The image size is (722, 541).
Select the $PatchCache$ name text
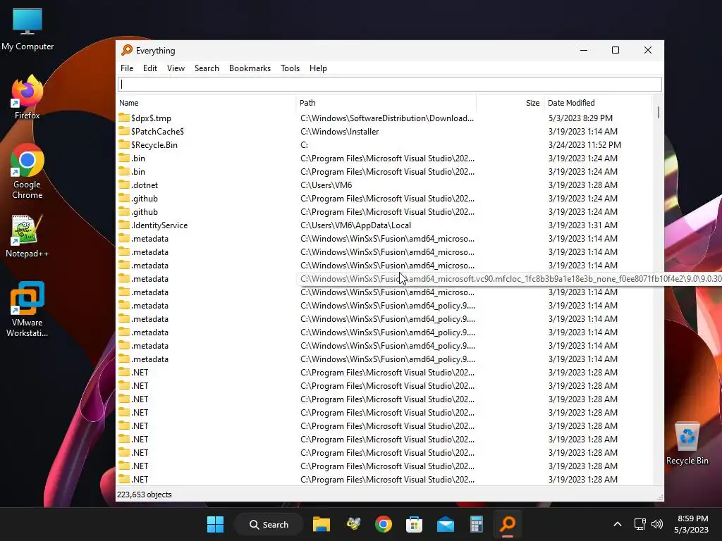tap(157, 132)
